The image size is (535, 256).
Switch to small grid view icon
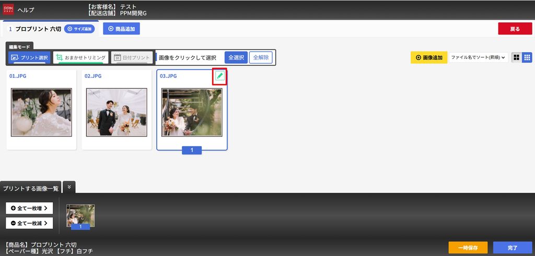(x=527, y=57)
